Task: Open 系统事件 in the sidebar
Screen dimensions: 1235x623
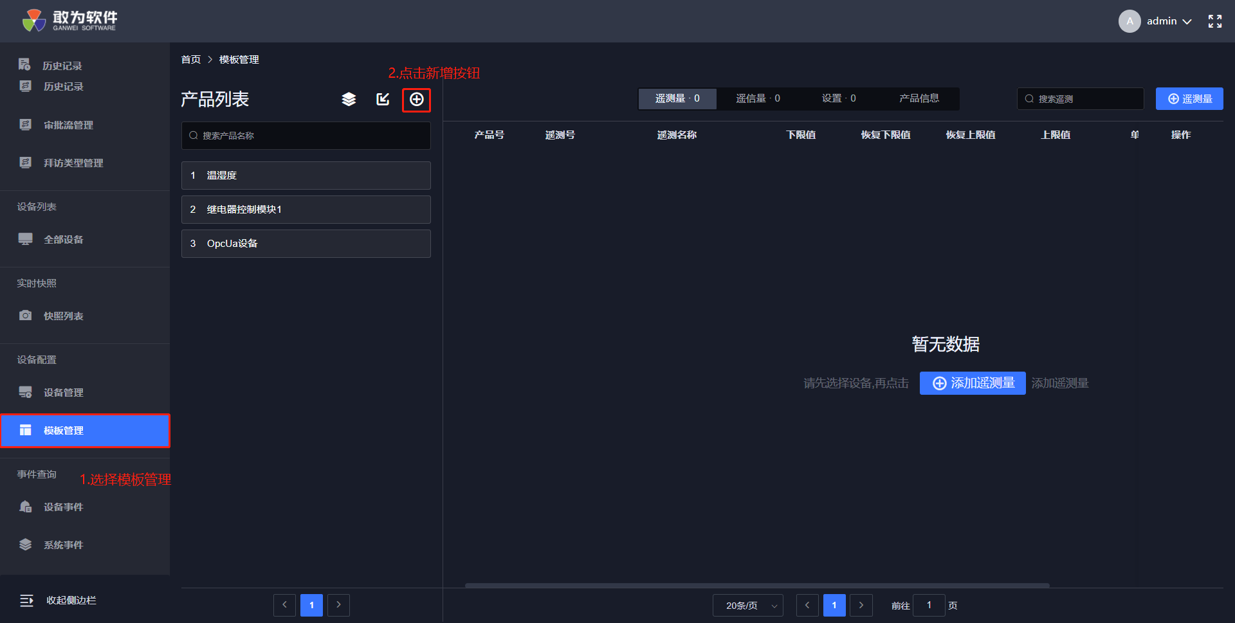Action: click(63, 545)
